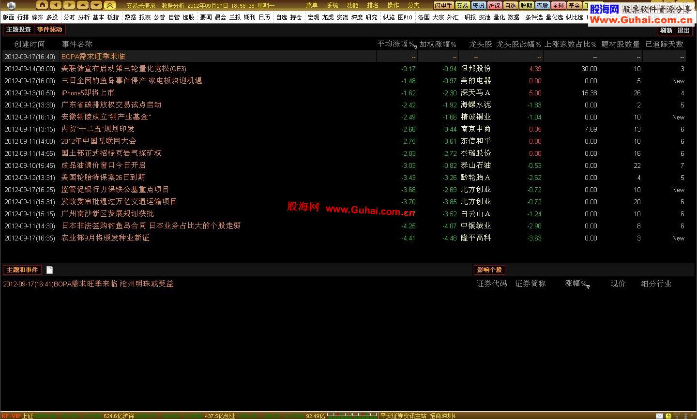The image size is (697, 419).
Task: Click the yellow coin status bar icon
Action: click(668, 416)
